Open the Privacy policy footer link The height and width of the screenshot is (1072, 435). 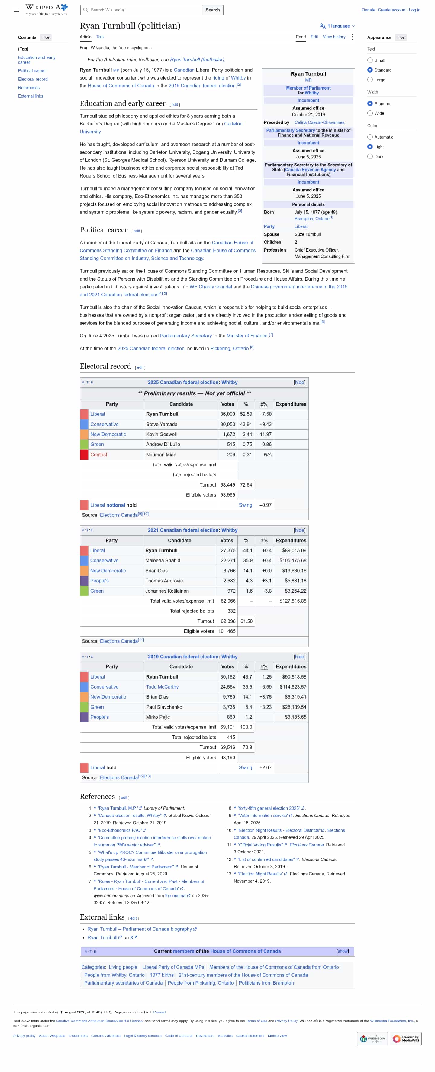24,1036
